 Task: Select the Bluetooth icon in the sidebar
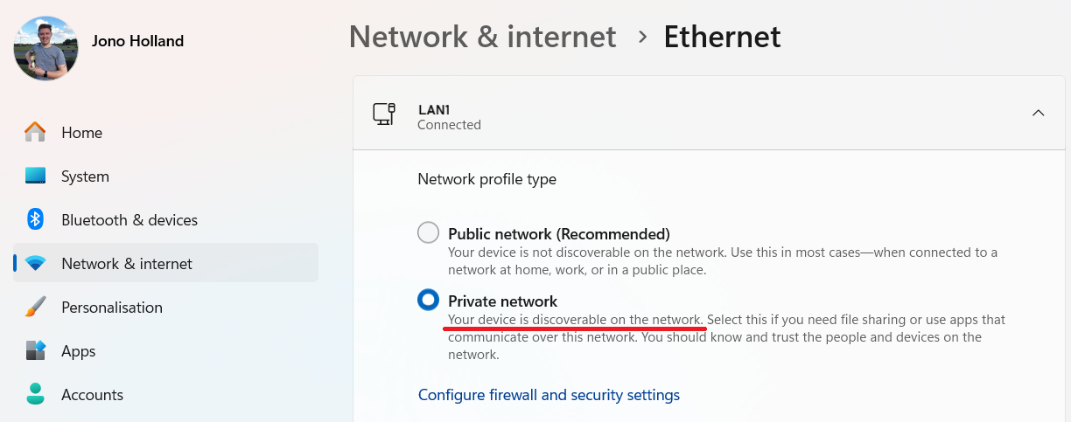(35, 219)
